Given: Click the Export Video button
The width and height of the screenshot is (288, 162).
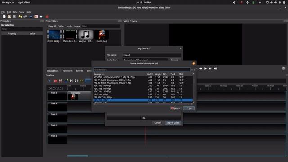Looking at the screenshot, I should [x=173, y=123].
